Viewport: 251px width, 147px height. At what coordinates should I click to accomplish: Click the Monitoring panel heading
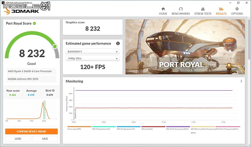point(74,81)
